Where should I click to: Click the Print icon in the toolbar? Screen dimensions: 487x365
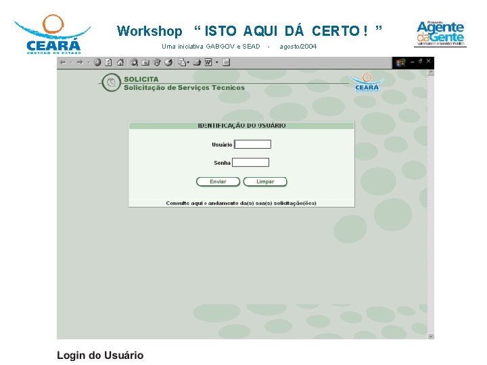pyautogui.click(x=197, y=62)
